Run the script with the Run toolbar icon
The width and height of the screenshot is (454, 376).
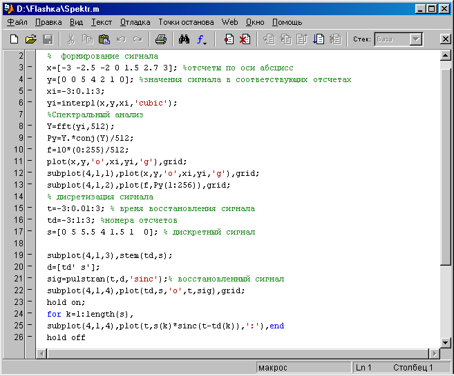pos(319,39)
